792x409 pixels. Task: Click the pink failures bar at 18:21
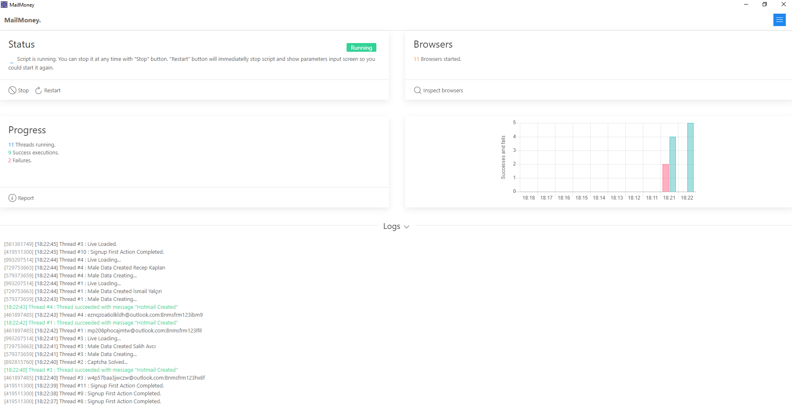point(665,178)
